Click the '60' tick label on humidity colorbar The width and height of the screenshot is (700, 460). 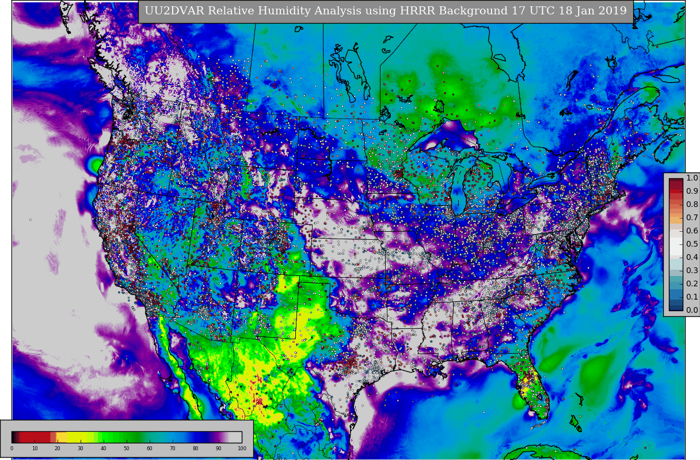pyautogui.click(x=150, y=448)
